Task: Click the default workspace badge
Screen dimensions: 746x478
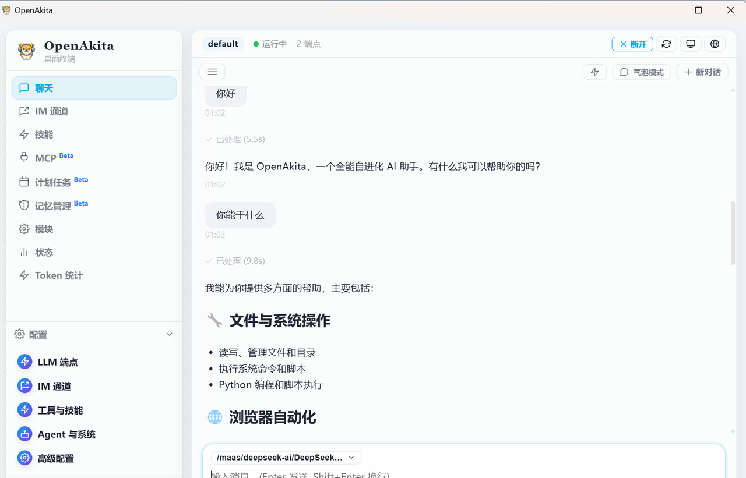Action: 223,44
